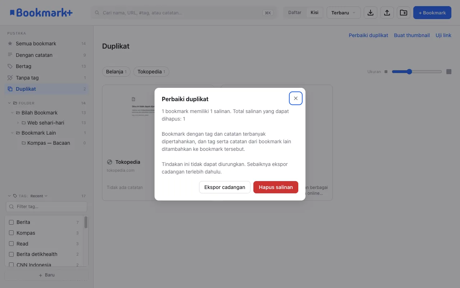Viewport: 460px width, 288px height.
Task: Open Bertag in sidebar
Action: (x=46, y=66)
